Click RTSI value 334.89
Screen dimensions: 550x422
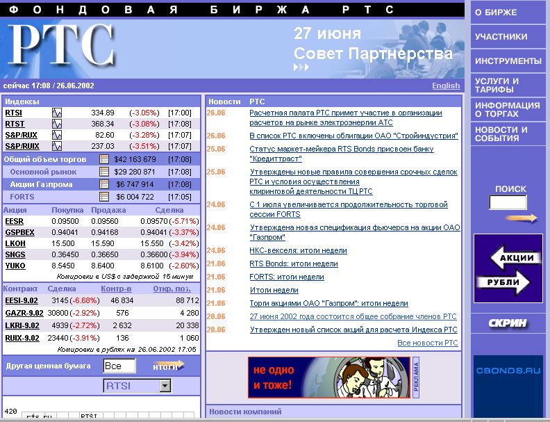103,113
